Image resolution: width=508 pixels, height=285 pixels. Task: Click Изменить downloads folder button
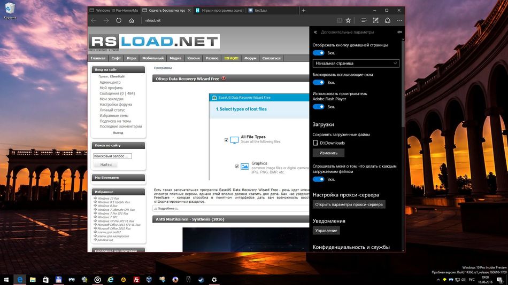(x=328, y=153)
